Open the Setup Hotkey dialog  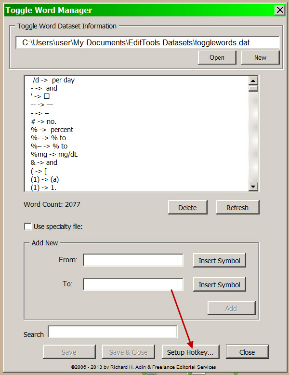point(190,352)
